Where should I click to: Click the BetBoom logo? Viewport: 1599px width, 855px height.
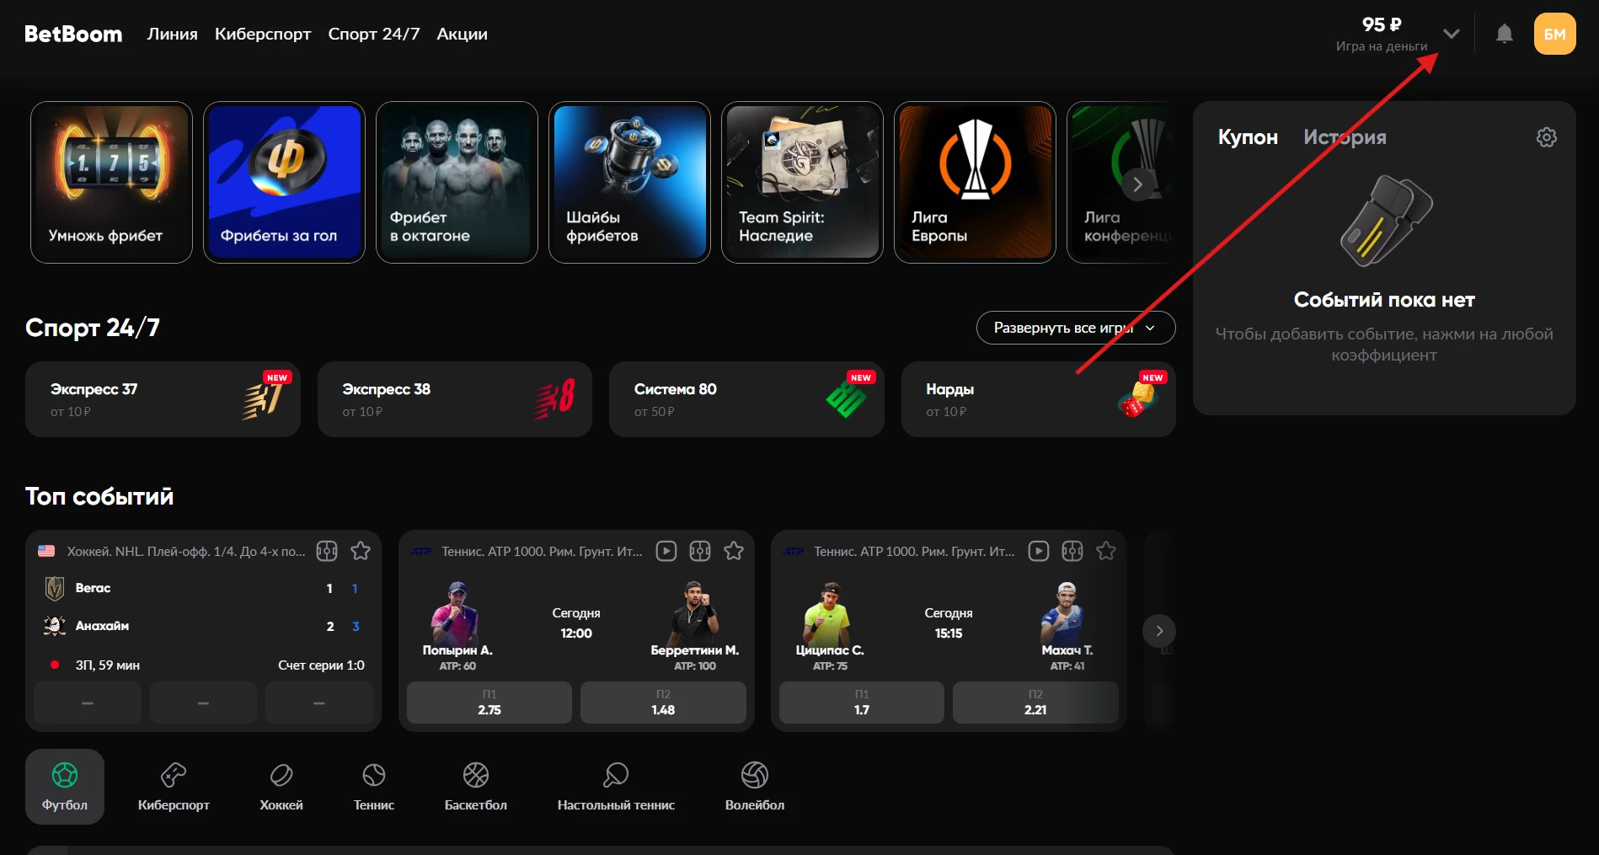73,34
